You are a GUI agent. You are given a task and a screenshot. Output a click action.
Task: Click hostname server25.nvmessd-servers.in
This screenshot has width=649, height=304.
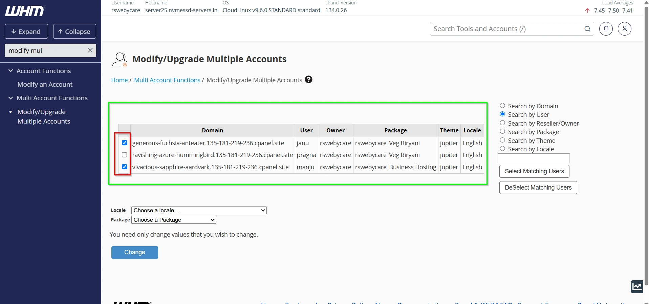pos(181,10)
